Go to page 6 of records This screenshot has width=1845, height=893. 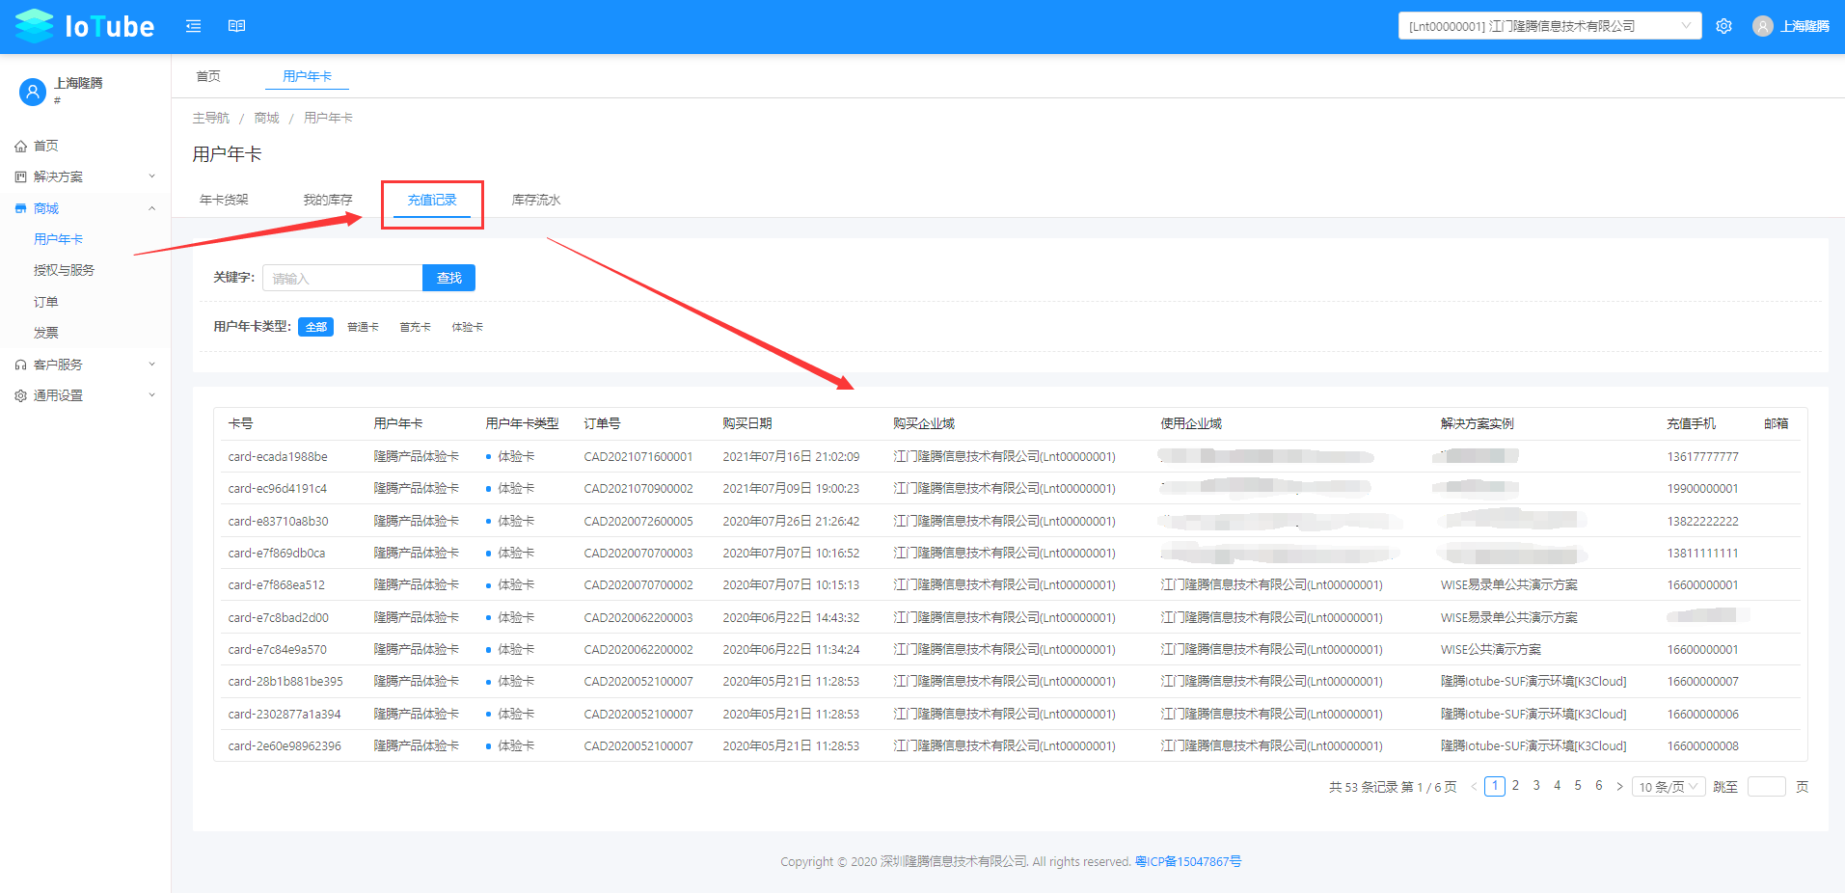(x=1599, y=786)
